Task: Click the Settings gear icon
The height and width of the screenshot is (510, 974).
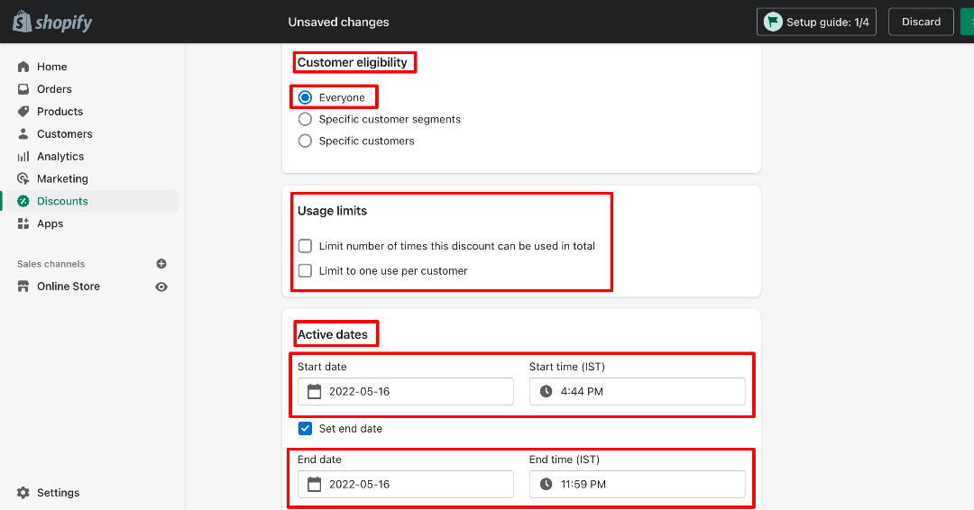Action: [23, 493]
